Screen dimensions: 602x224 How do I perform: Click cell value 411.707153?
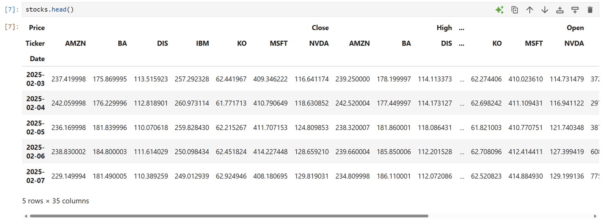click(x=270, y=128)
